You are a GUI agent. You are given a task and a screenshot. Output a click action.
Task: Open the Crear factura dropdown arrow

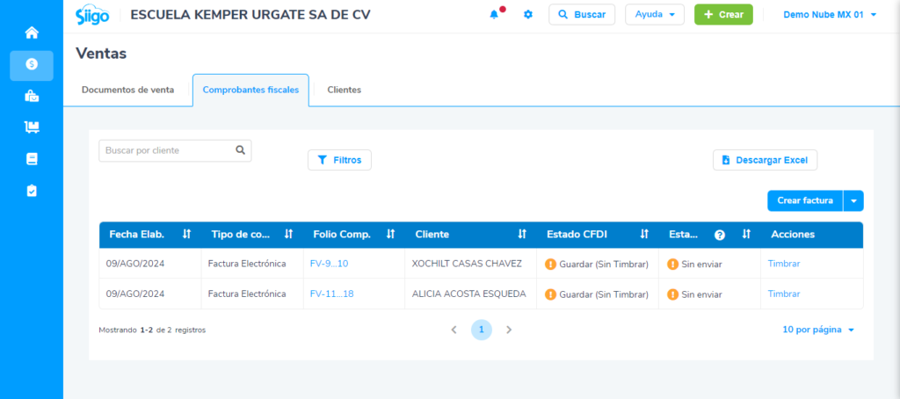point(853,201)
